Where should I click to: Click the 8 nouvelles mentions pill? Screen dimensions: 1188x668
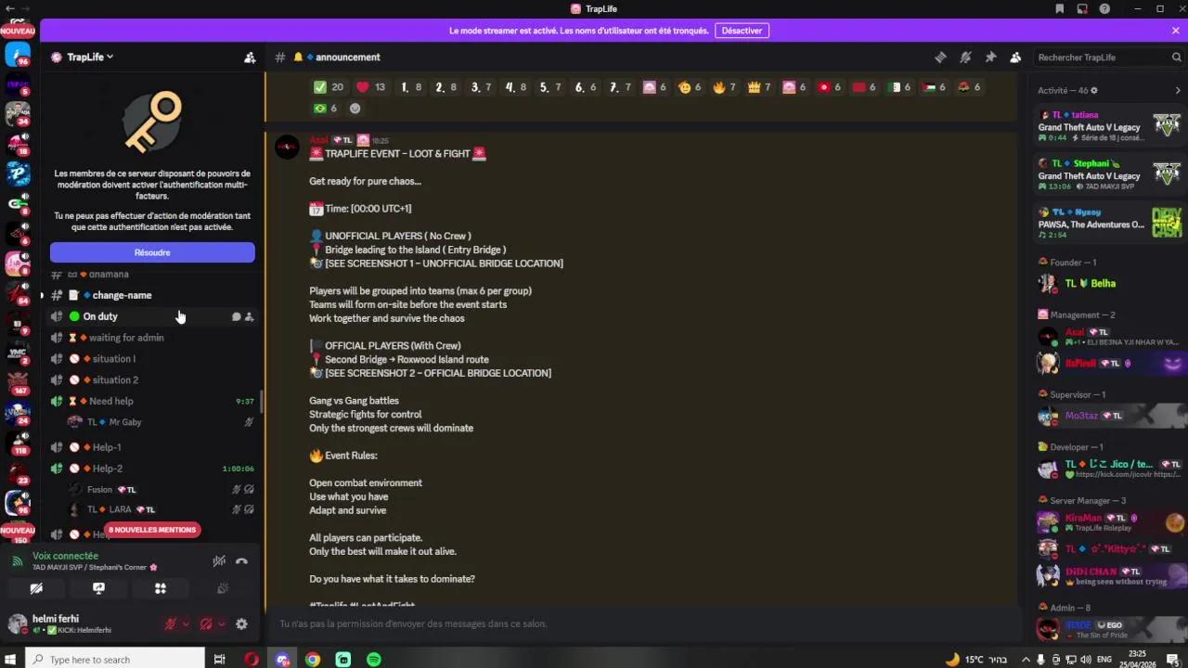[x=152, y=530]
